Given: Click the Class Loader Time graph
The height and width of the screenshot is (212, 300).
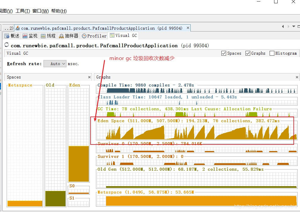Looking at the screenshot, I should pyautogui.click(x=197, y=102).
